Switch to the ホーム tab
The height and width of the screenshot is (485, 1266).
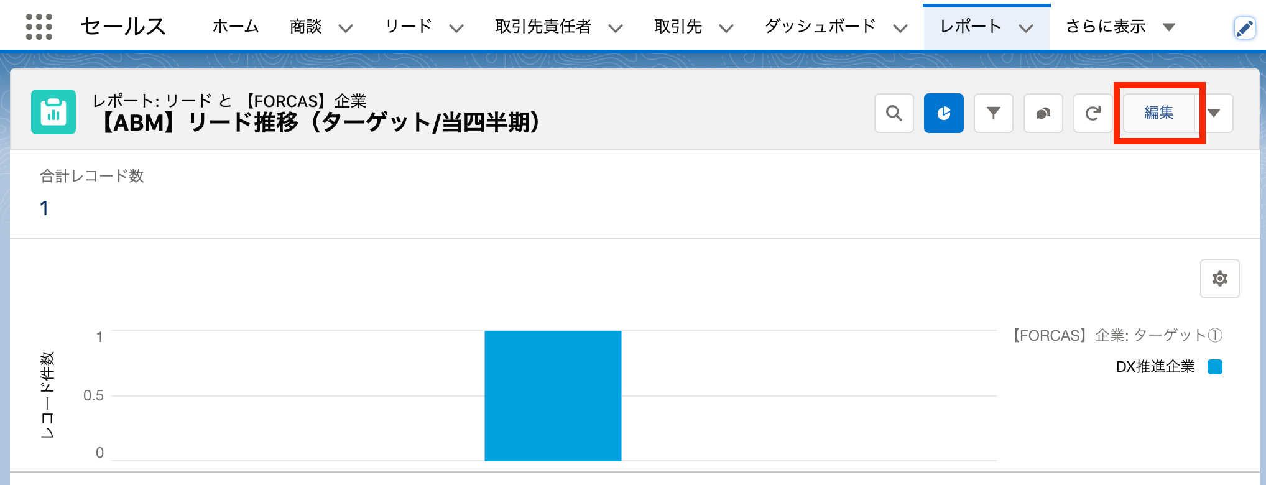[x=234, y=27]
